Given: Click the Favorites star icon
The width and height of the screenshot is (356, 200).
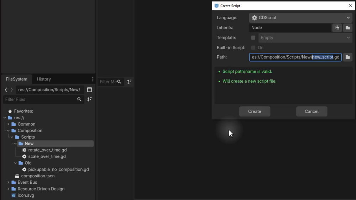Looking at the screenshot, I should (x=10, y=111).
